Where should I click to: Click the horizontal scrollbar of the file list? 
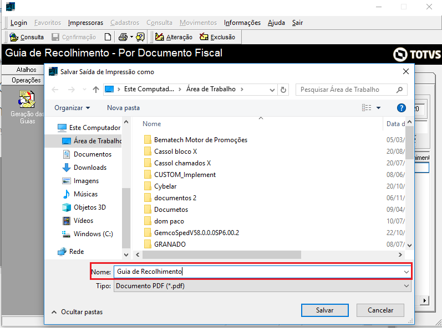point(222,255)
